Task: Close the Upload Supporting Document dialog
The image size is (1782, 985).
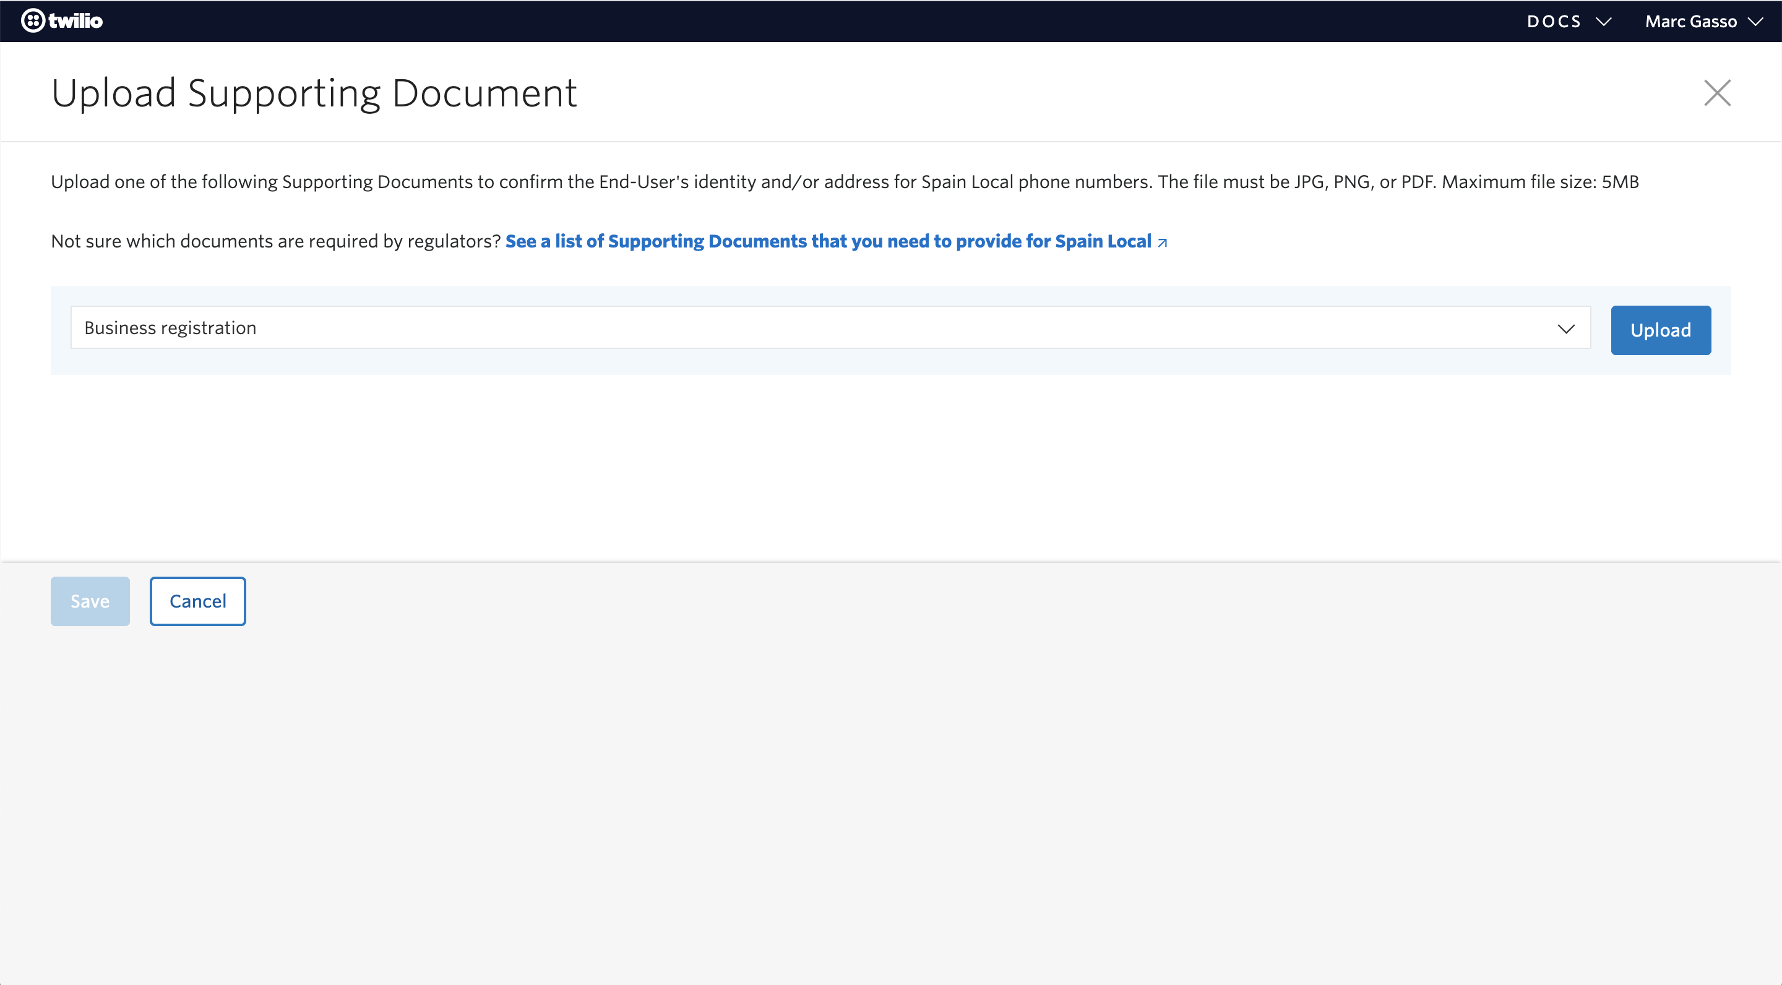Action: coord(1717,93)
